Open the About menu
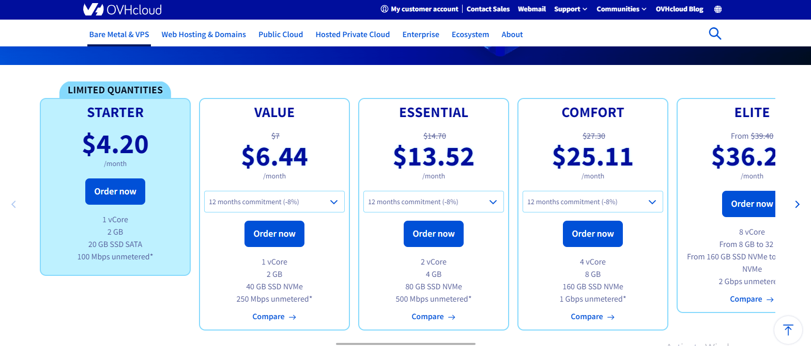 click(x=512, y=35)
